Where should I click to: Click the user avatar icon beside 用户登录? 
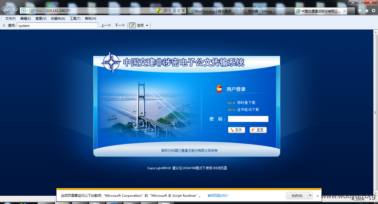coord(219,89)
